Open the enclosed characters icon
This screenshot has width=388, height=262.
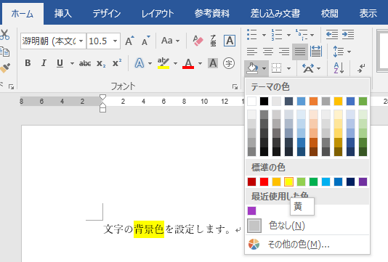click(229, 63)
